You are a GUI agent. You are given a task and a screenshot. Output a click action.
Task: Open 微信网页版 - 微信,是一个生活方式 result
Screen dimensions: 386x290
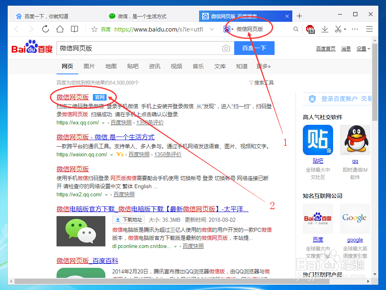pos(105,137)
